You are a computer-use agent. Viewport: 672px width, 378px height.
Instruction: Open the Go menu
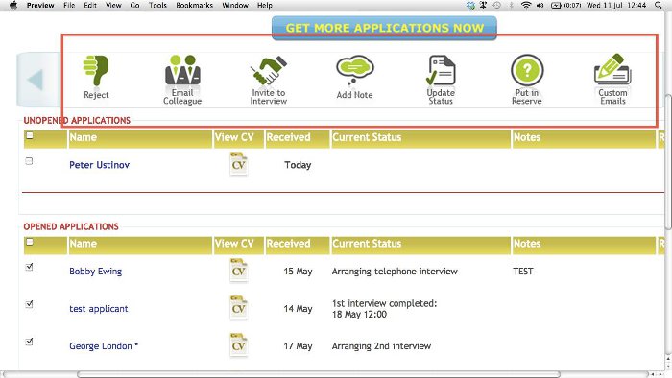[135, 5]
